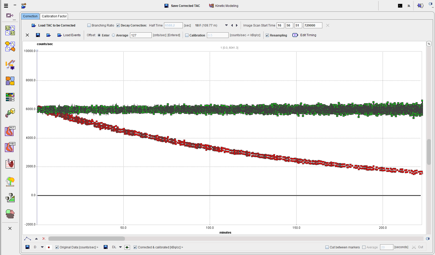Click the Edit Timing icon
Image resolution: width=435 pixels, height=255 pixels.
pos(295,35)
